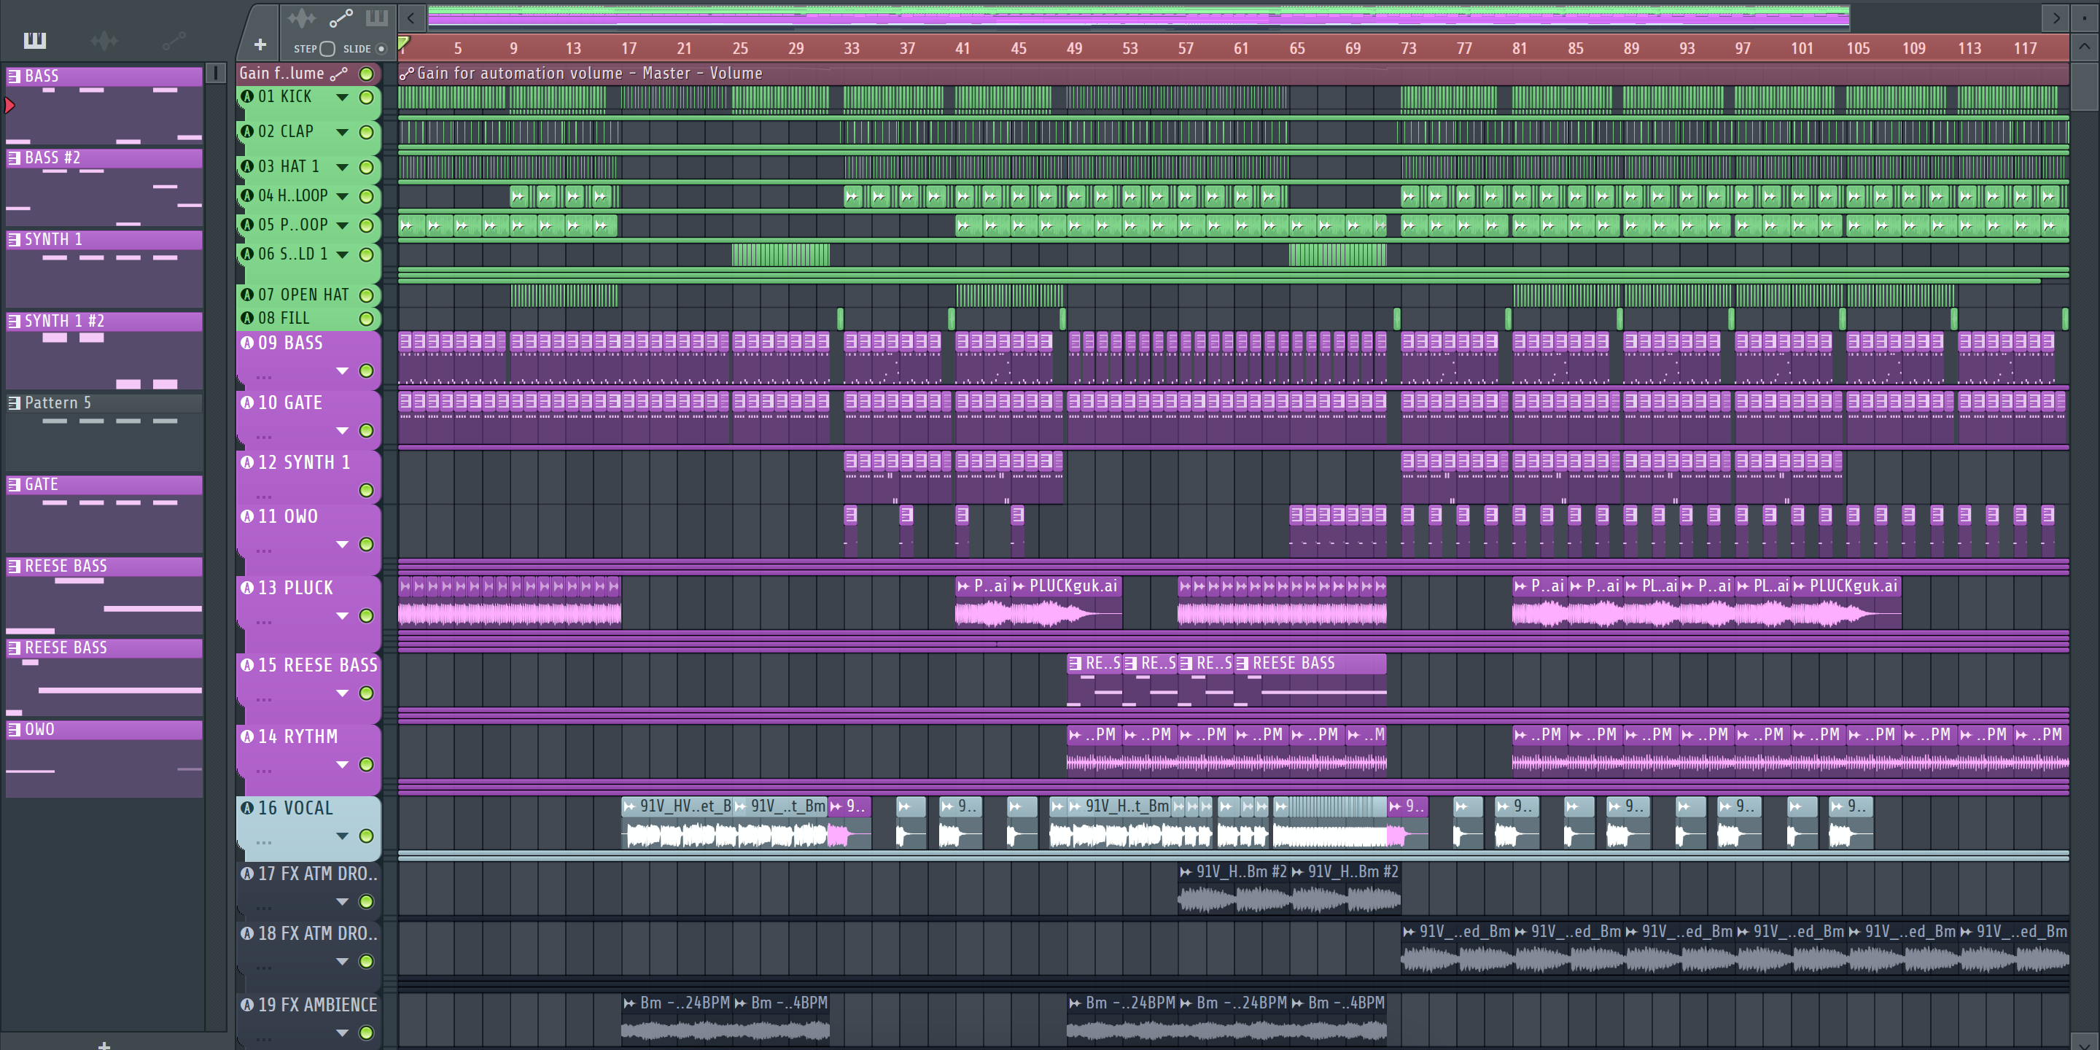Collapse the 13 PLUCK track arrow
2100x1050 pixels.
[x=343, y=615]
